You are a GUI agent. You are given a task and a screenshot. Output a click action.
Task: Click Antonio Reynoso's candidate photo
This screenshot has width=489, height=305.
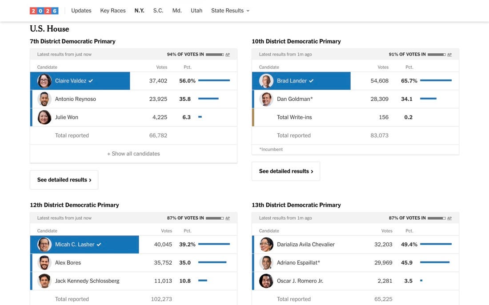pos(44,99)
